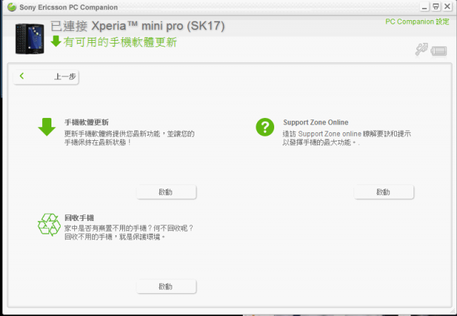Click the Support Zone Online question mark icon
The width and height of the screenshot is (457, 316).
point(265,127)
